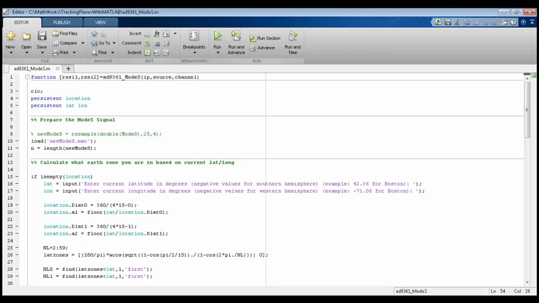Click the green Run play icon
This screenshot has height=303, width=539.
coord(218,36)
